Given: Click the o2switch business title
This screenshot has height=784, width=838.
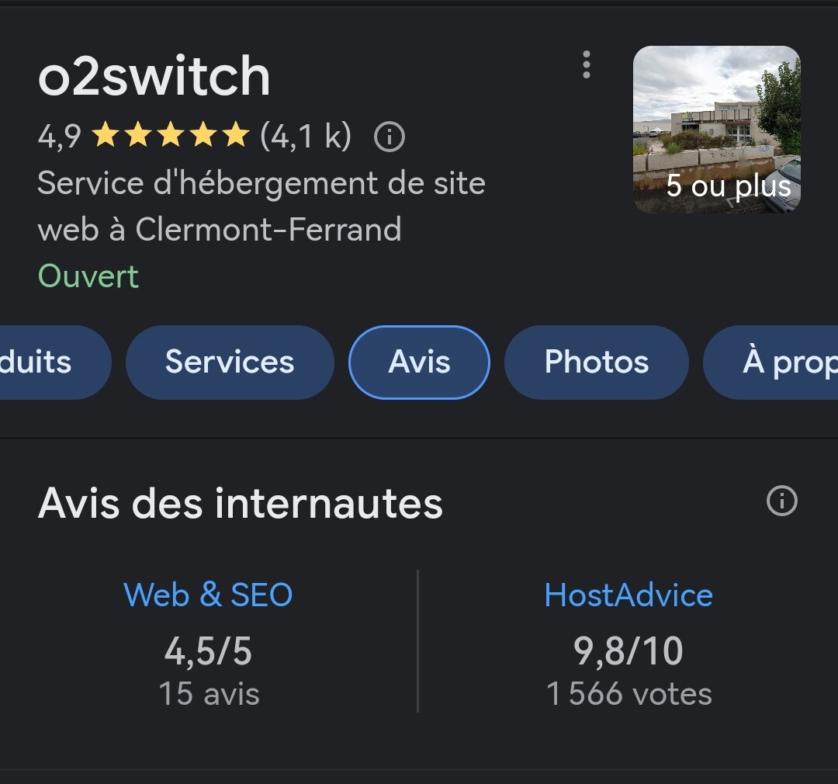Looking at the screenshot, I should coord(154,76).
